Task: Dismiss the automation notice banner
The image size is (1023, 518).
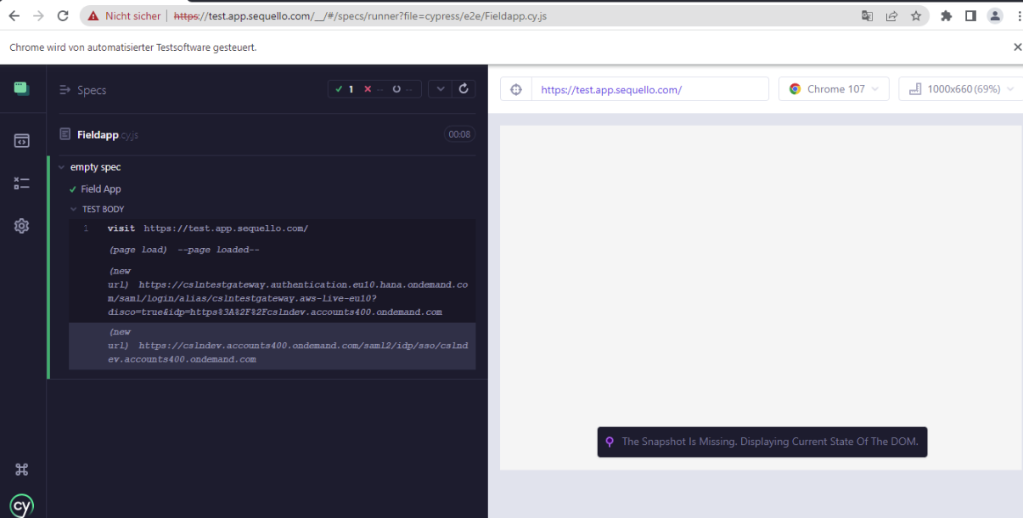Action: [1017, 47]
